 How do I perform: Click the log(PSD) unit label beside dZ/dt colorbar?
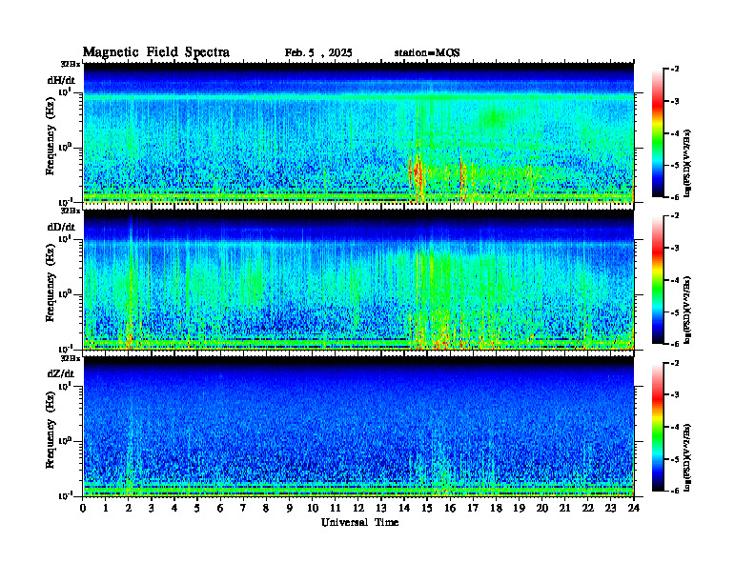[x=689, y=456]
